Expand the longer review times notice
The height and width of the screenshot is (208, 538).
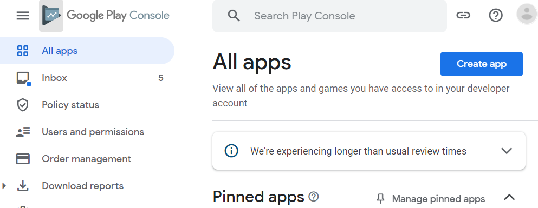coord(507,151)
